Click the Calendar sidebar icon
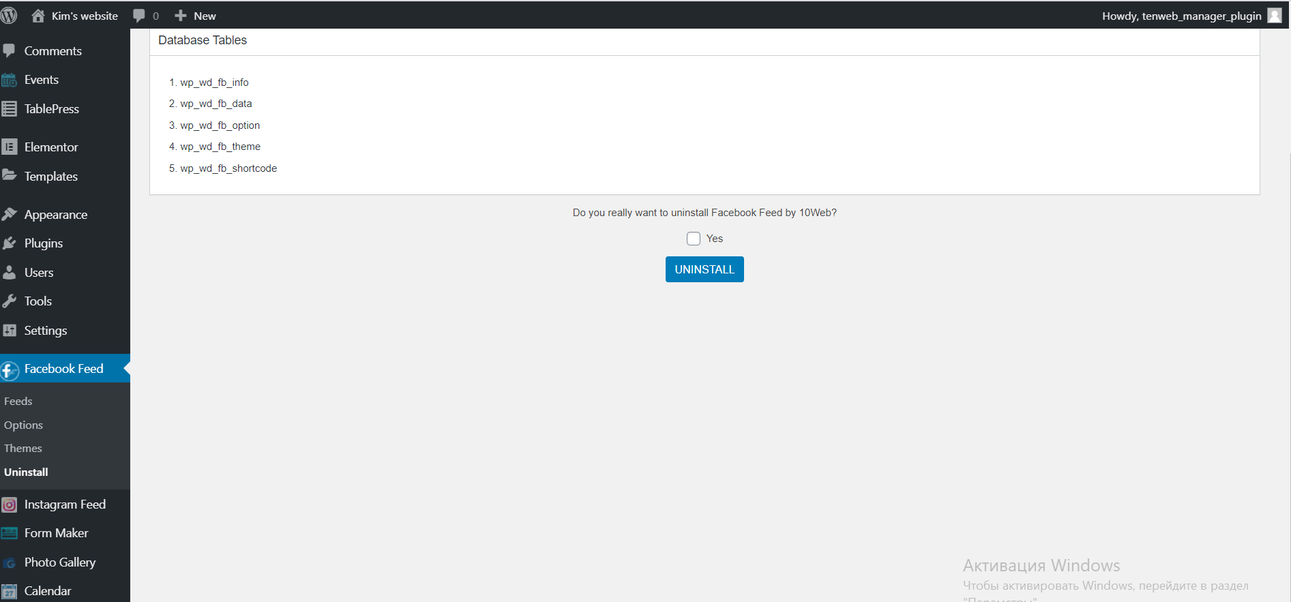Screen dimensions: 1291x602 (x=10, y=592)
